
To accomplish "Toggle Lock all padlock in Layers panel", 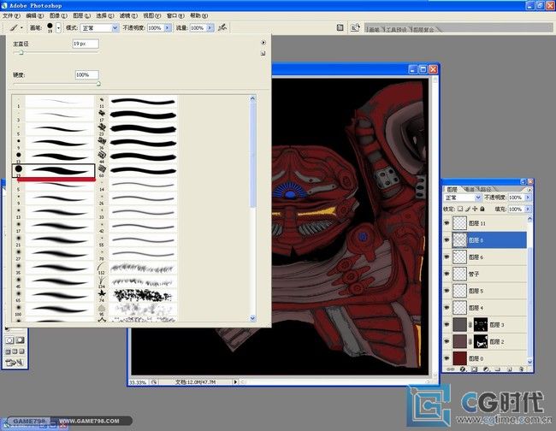I will tap(482, 210).
